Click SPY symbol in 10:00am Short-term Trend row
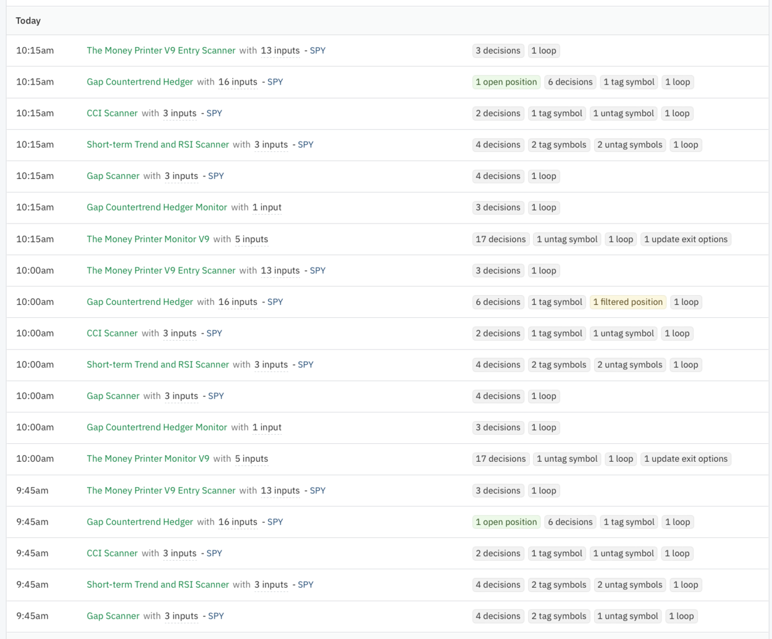772x639 pixels. tap(306, 365)
